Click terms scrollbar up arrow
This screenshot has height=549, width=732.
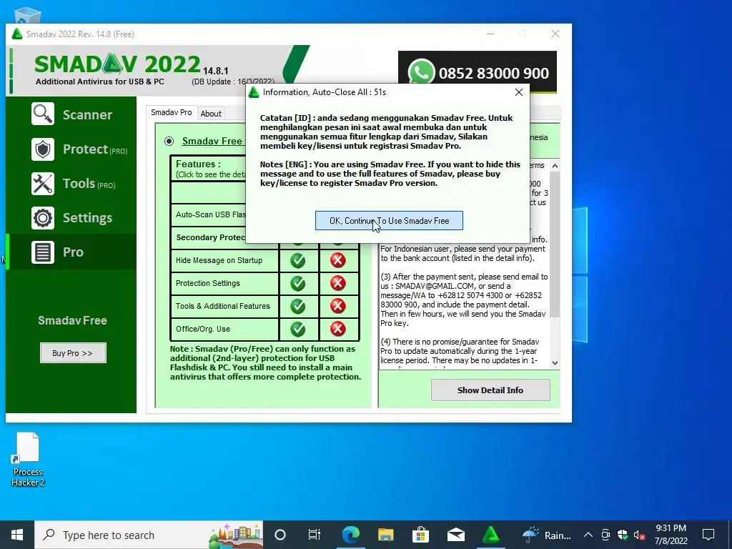[x=555, y=166]
